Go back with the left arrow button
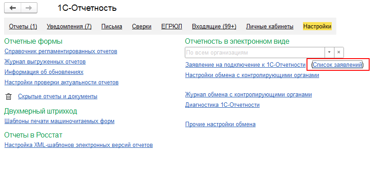Screen dimensions: 380x183 [x=13, y=8]
